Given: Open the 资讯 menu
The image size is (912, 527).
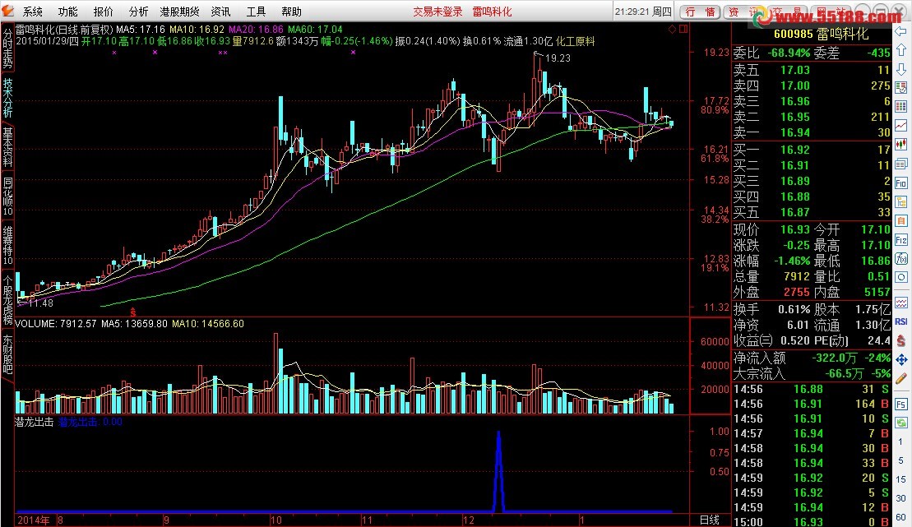Looking at the screenshot, I should click(220, 12).
